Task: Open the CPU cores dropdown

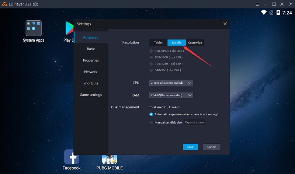Action: click(171, 83)
